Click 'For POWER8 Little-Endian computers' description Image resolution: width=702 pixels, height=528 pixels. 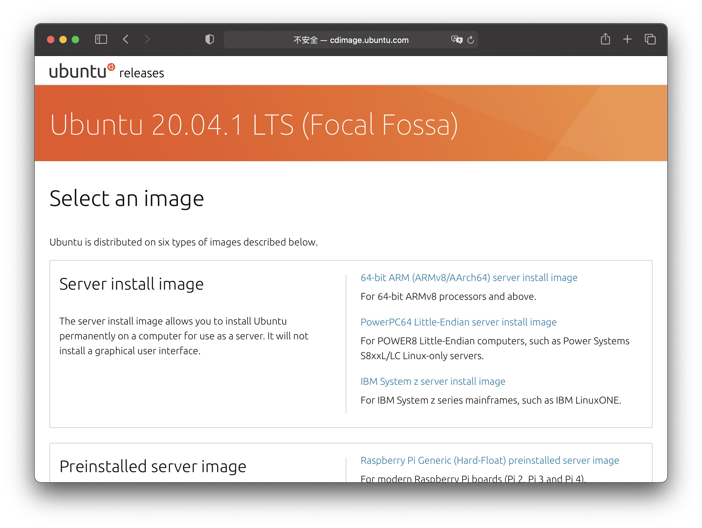[495, 348]
